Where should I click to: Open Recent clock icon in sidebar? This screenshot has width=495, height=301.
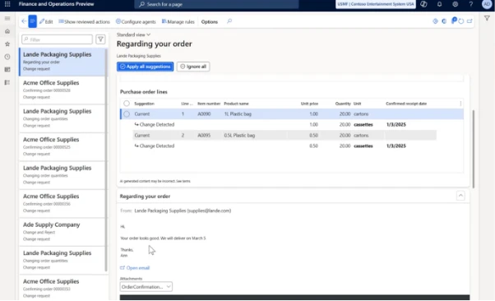[7, 57]
